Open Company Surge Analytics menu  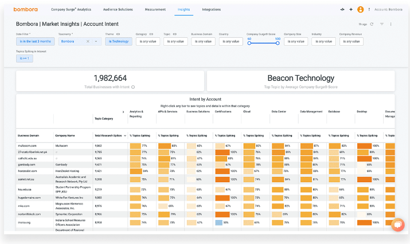coord(71,9)
